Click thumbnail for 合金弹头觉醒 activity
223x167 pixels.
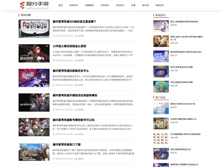[x=161, y=123]
